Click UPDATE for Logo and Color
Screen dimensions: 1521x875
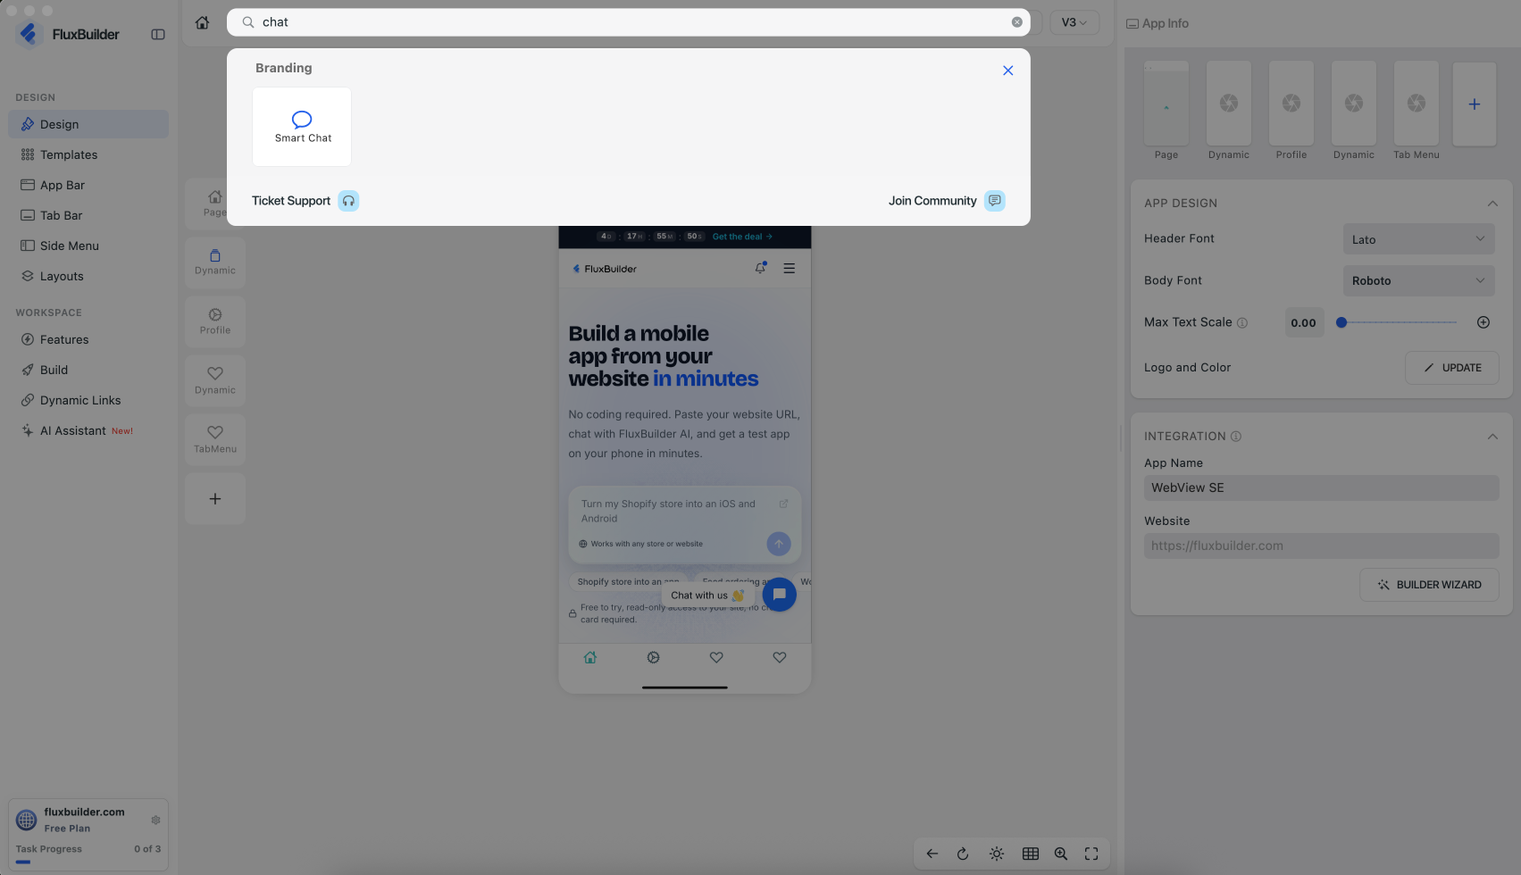(1452, 368)
